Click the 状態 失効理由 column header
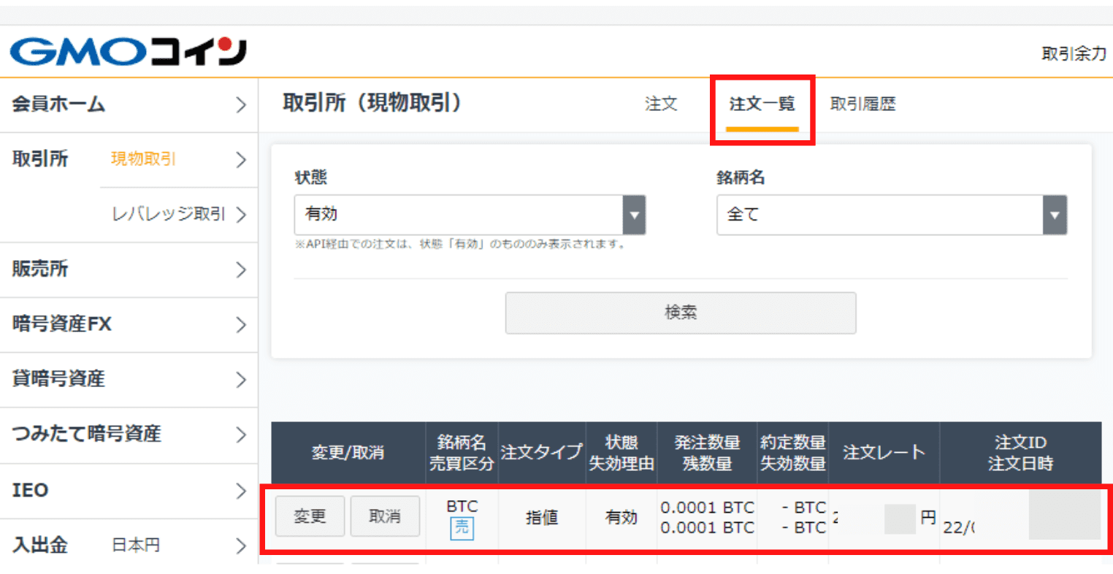This screenshot has width=1113, height=574. click(621, 453)
